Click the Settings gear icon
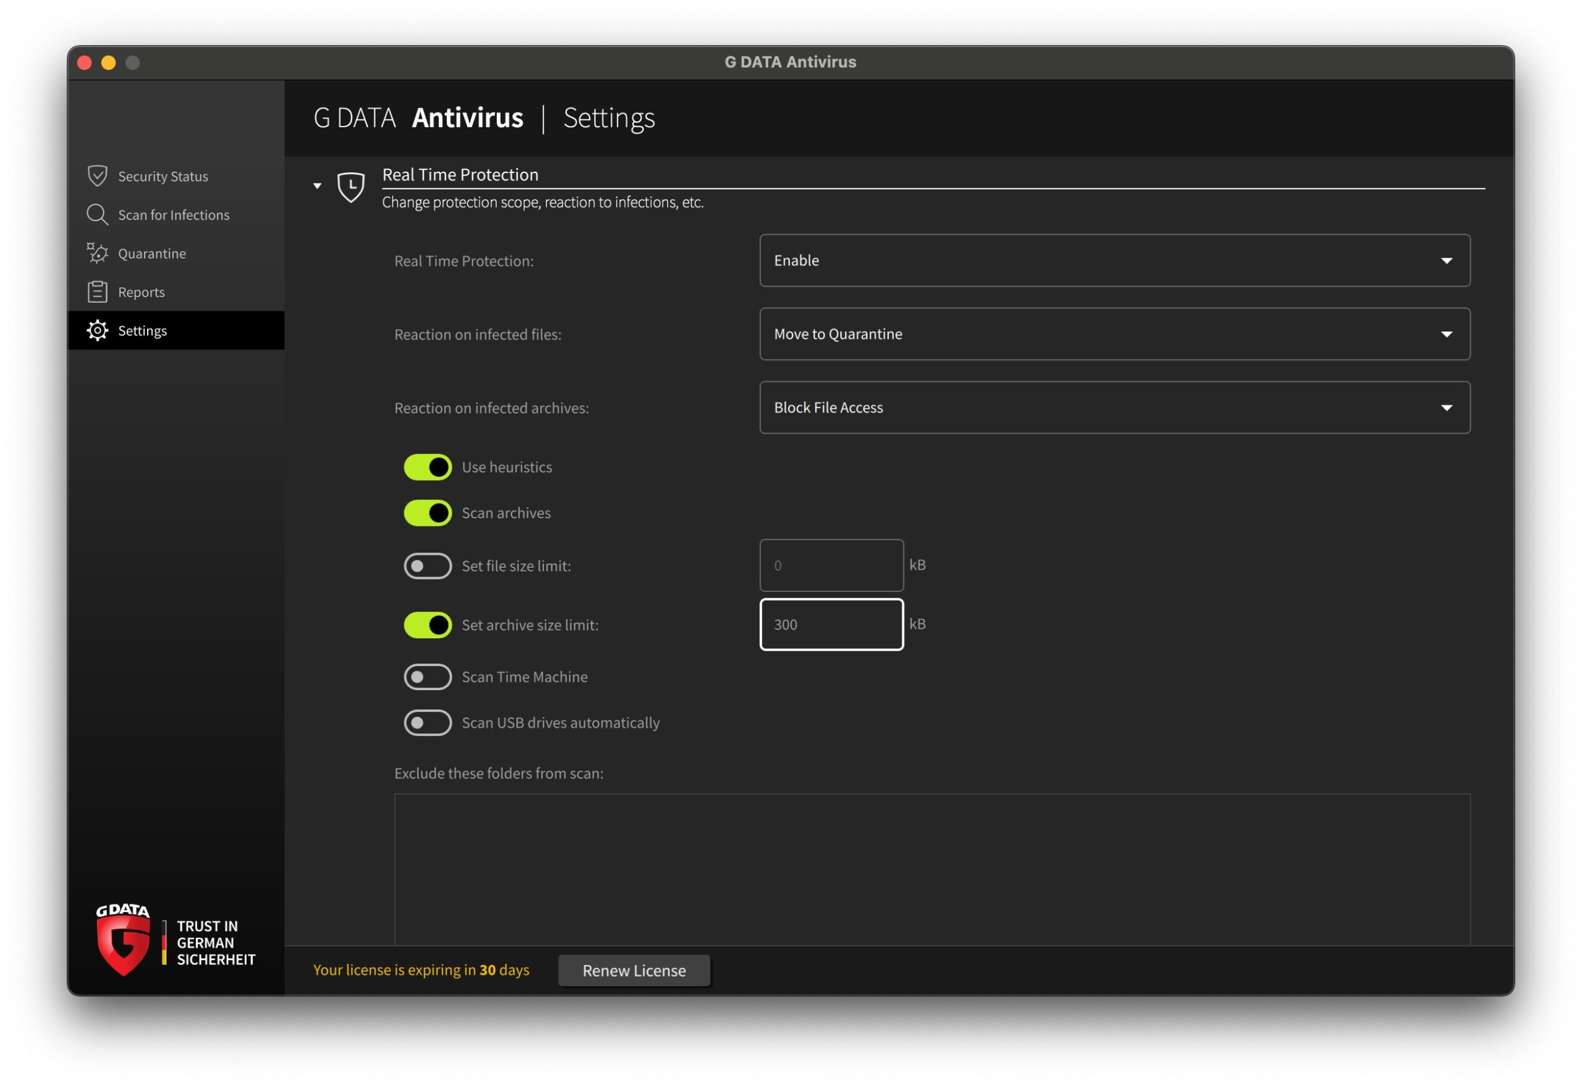 [x=98, y=330]
